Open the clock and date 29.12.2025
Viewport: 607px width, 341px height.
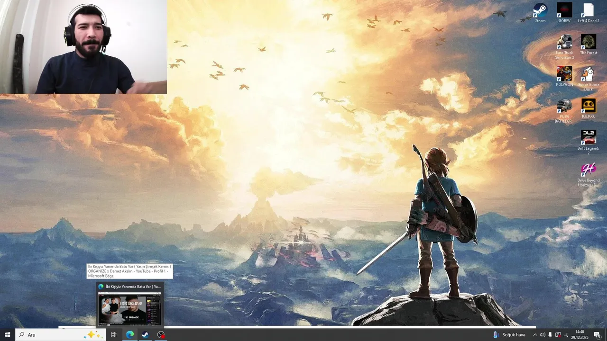pyautogui.click(x=579, y=335)
